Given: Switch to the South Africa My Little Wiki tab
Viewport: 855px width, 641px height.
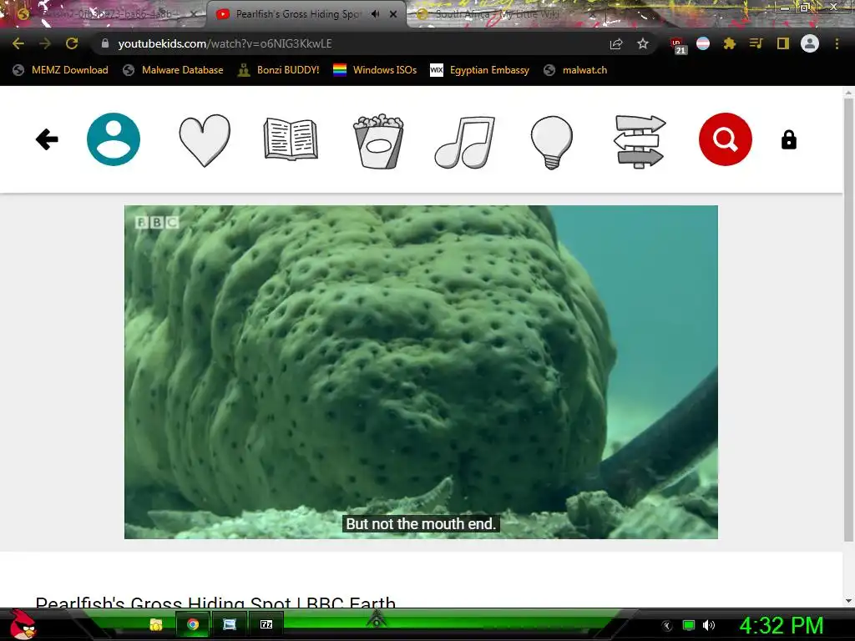Looking at the screenshot, I should [496, 14].
